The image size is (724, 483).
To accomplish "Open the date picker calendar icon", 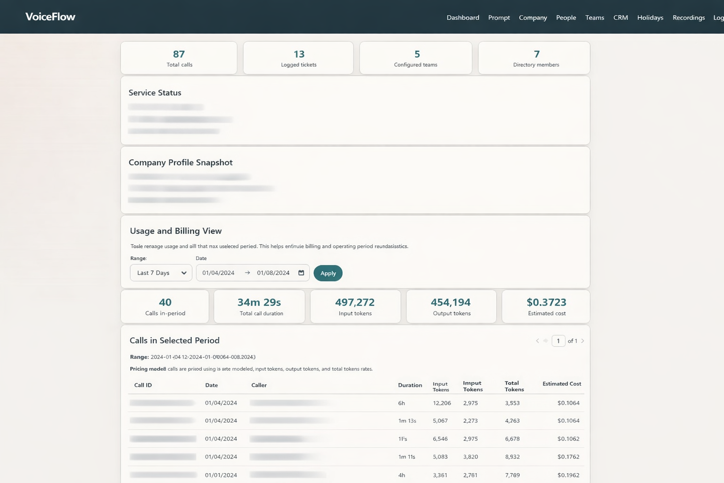I will point(301,273).
